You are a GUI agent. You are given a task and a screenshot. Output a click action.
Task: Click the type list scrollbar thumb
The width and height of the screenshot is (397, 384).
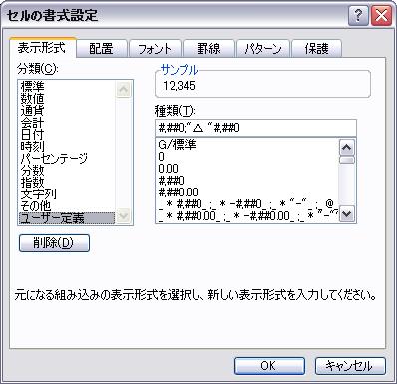347,160
